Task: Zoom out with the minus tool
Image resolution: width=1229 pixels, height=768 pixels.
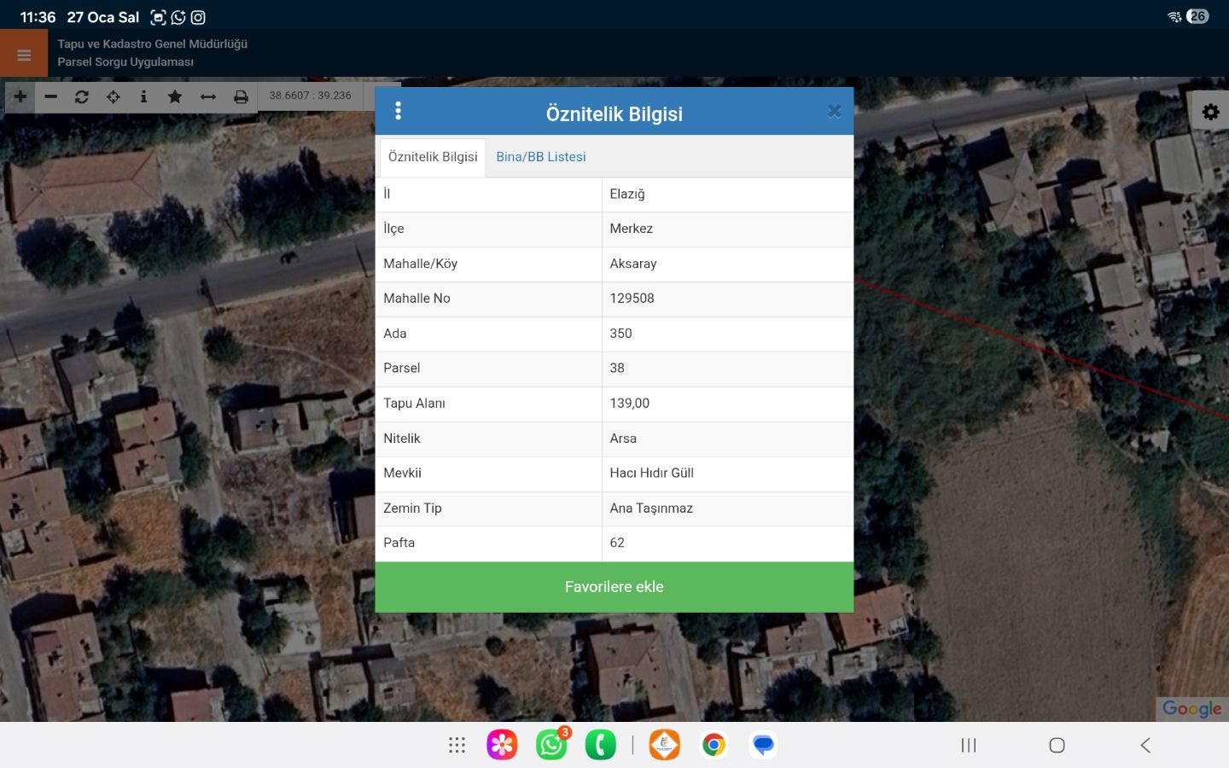Action: point(51,96)
